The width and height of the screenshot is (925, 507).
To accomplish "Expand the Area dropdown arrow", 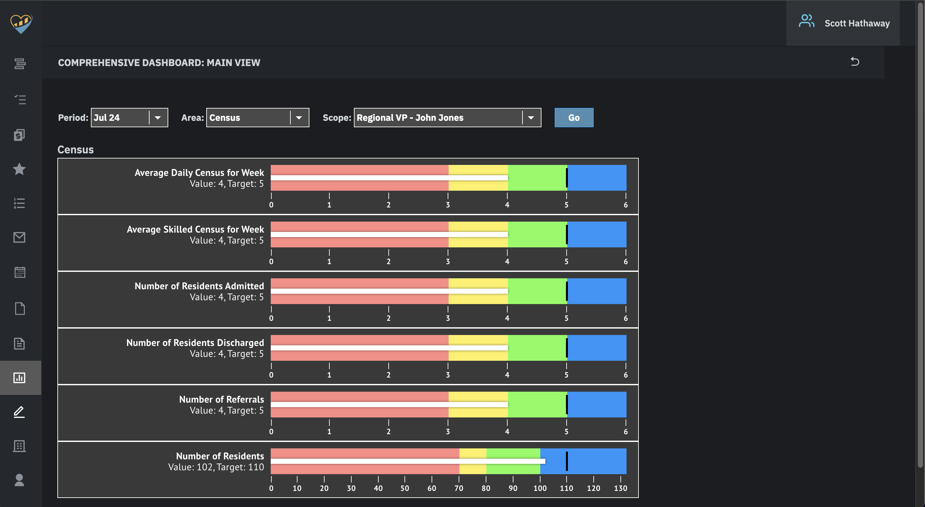I will [x=299, y=118].
